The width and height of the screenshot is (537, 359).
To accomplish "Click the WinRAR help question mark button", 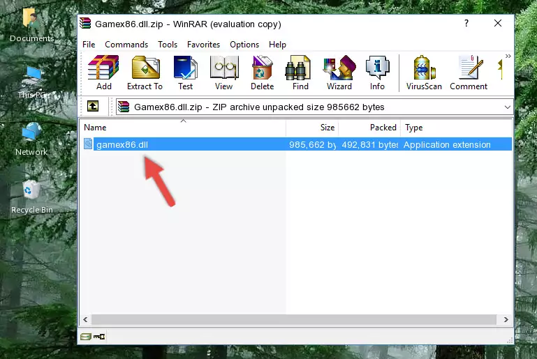I will [x=466, y=23].
